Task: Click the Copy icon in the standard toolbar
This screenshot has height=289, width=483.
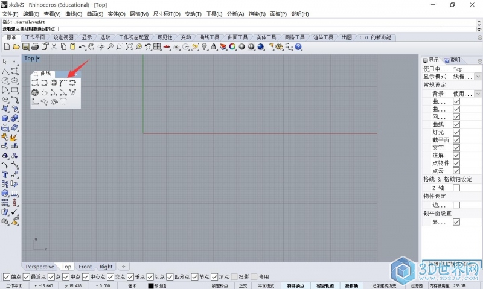Action: click(63, 47)
